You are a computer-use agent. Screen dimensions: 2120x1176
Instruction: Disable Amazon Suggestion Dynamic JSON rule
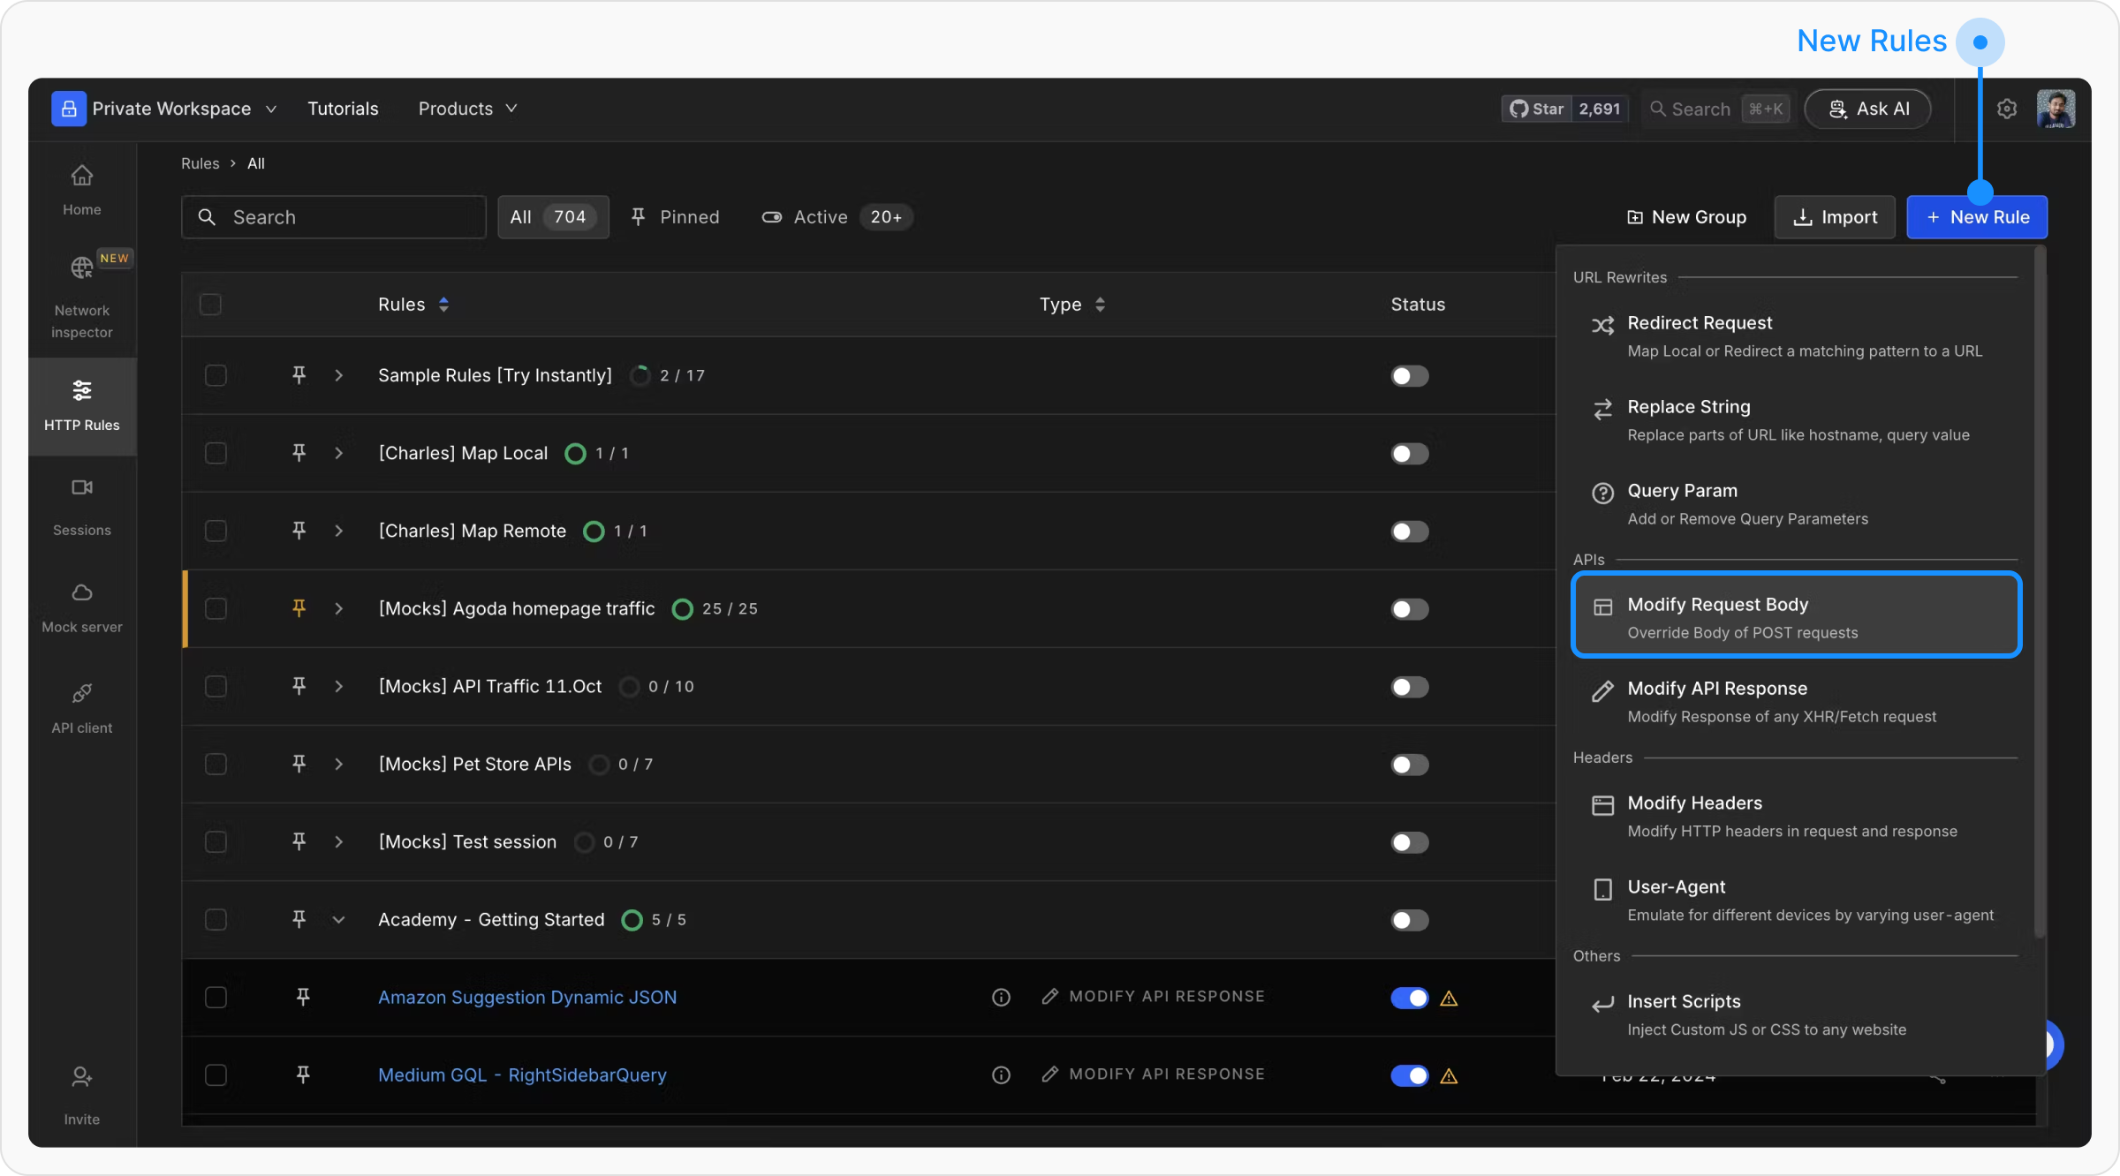(1409, 998)
